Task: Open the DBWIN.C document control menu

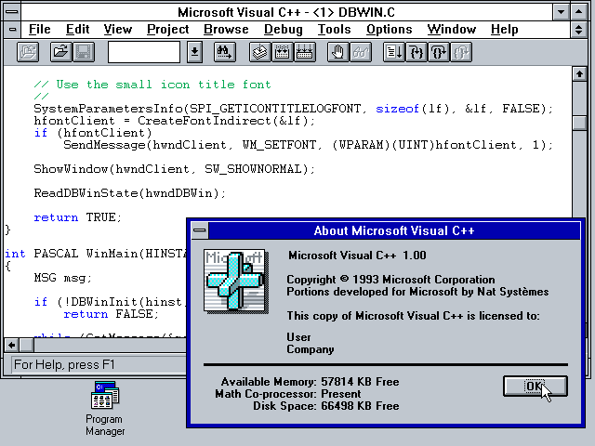Action: [x=12, y=29]
